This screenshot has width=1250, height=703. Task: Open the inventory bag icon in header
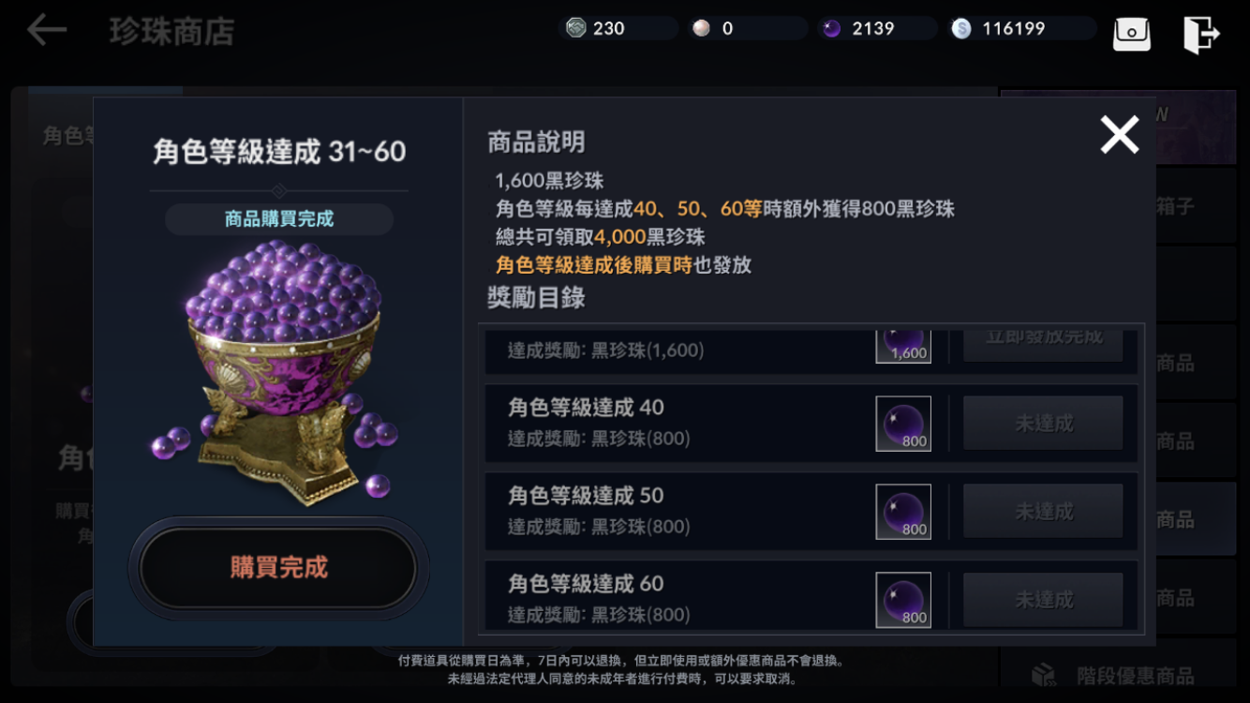point(1131,34)
